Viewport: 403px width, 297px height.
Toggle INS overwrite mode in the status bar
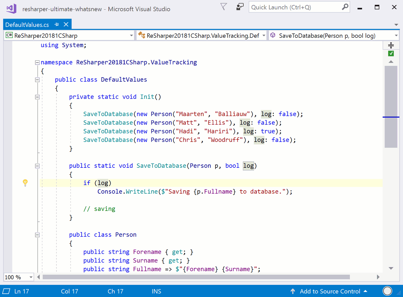tap(156, 291)
